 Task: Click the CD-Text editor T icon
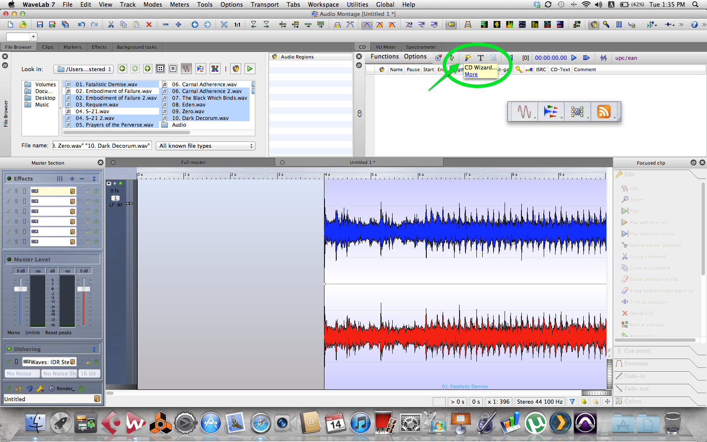481,58
